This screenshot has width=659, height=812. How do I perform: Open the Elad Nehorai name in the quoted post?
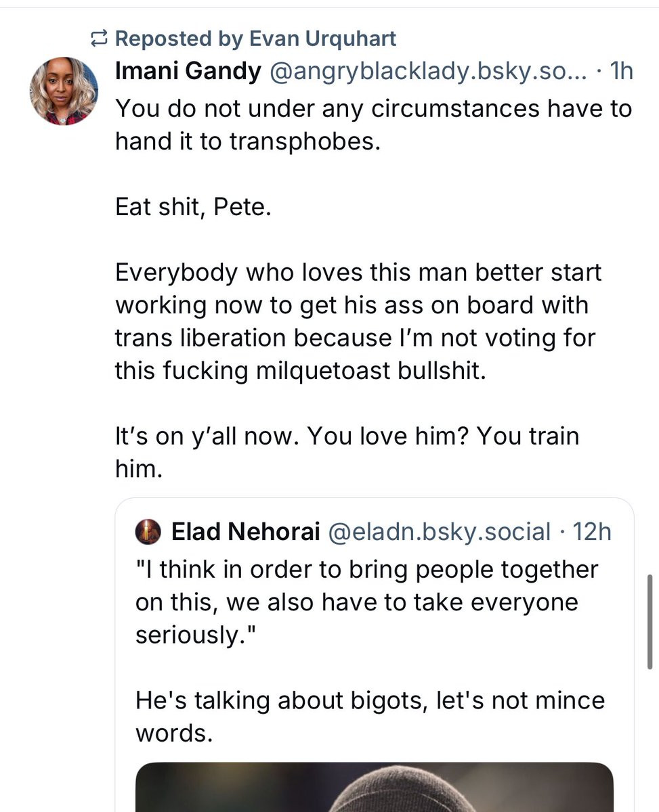point(245,532)
